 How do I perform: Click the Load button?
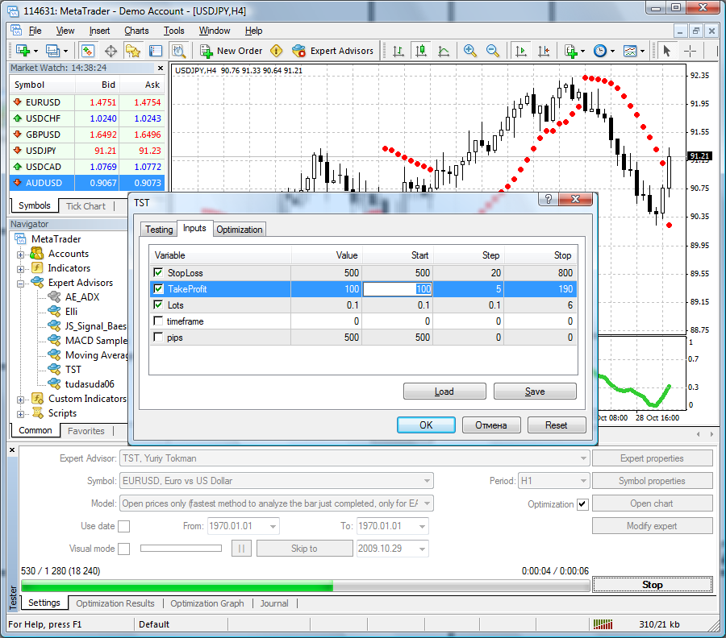(x=444, y=391)
